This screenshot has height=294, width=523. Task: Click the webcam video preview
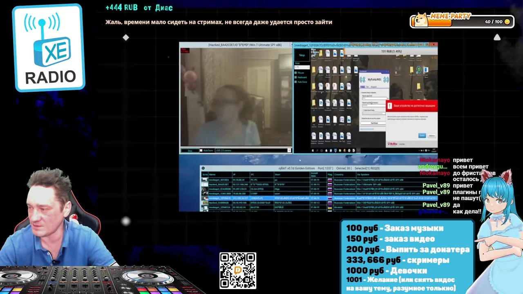[x=236, y=97]
